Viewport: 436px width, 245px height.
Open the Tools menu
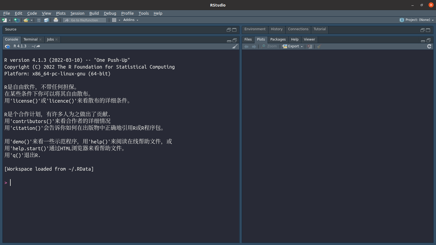click(x=144, y=13)
